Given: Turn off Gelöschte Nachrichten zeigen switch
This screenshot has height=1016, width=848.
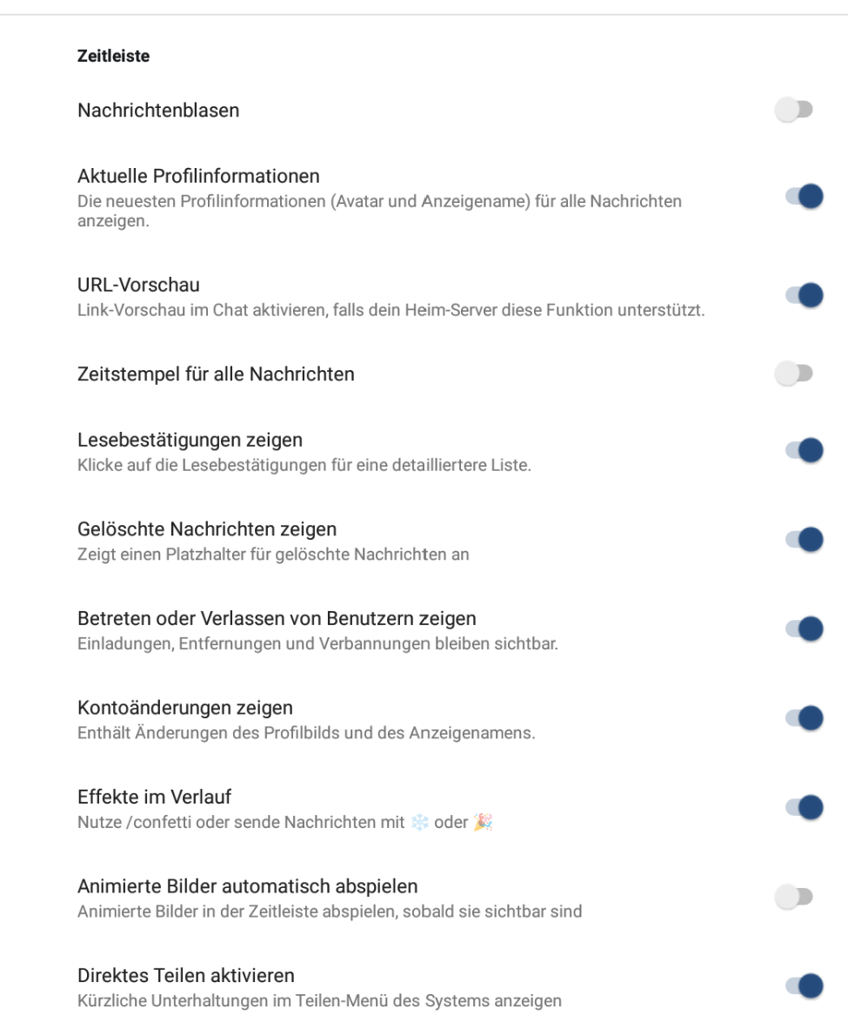Looking at the screenshot, I should [x=804, y=540].
